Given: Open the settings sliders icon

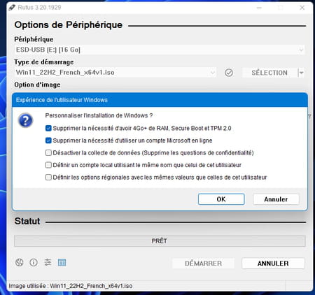Looking at the screenshot, I should pos(48,262).
